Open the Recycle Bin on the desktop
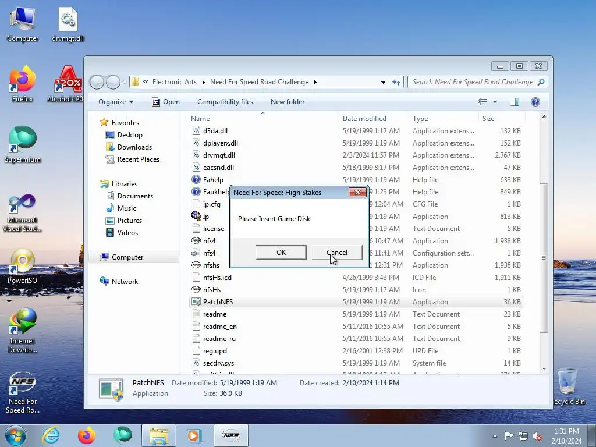The width and height of the screenshot is (596, 447). coord(568,387)
